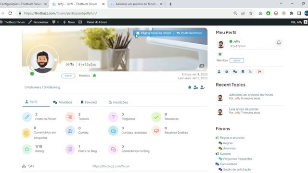Open Thotbuzz Fórum admin bar menu
This screenshot has width=308, height=173.
coord(13,22)
